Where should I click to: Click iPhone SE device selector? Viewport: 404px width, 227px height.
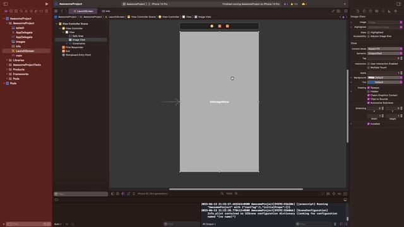pos(153,194)
